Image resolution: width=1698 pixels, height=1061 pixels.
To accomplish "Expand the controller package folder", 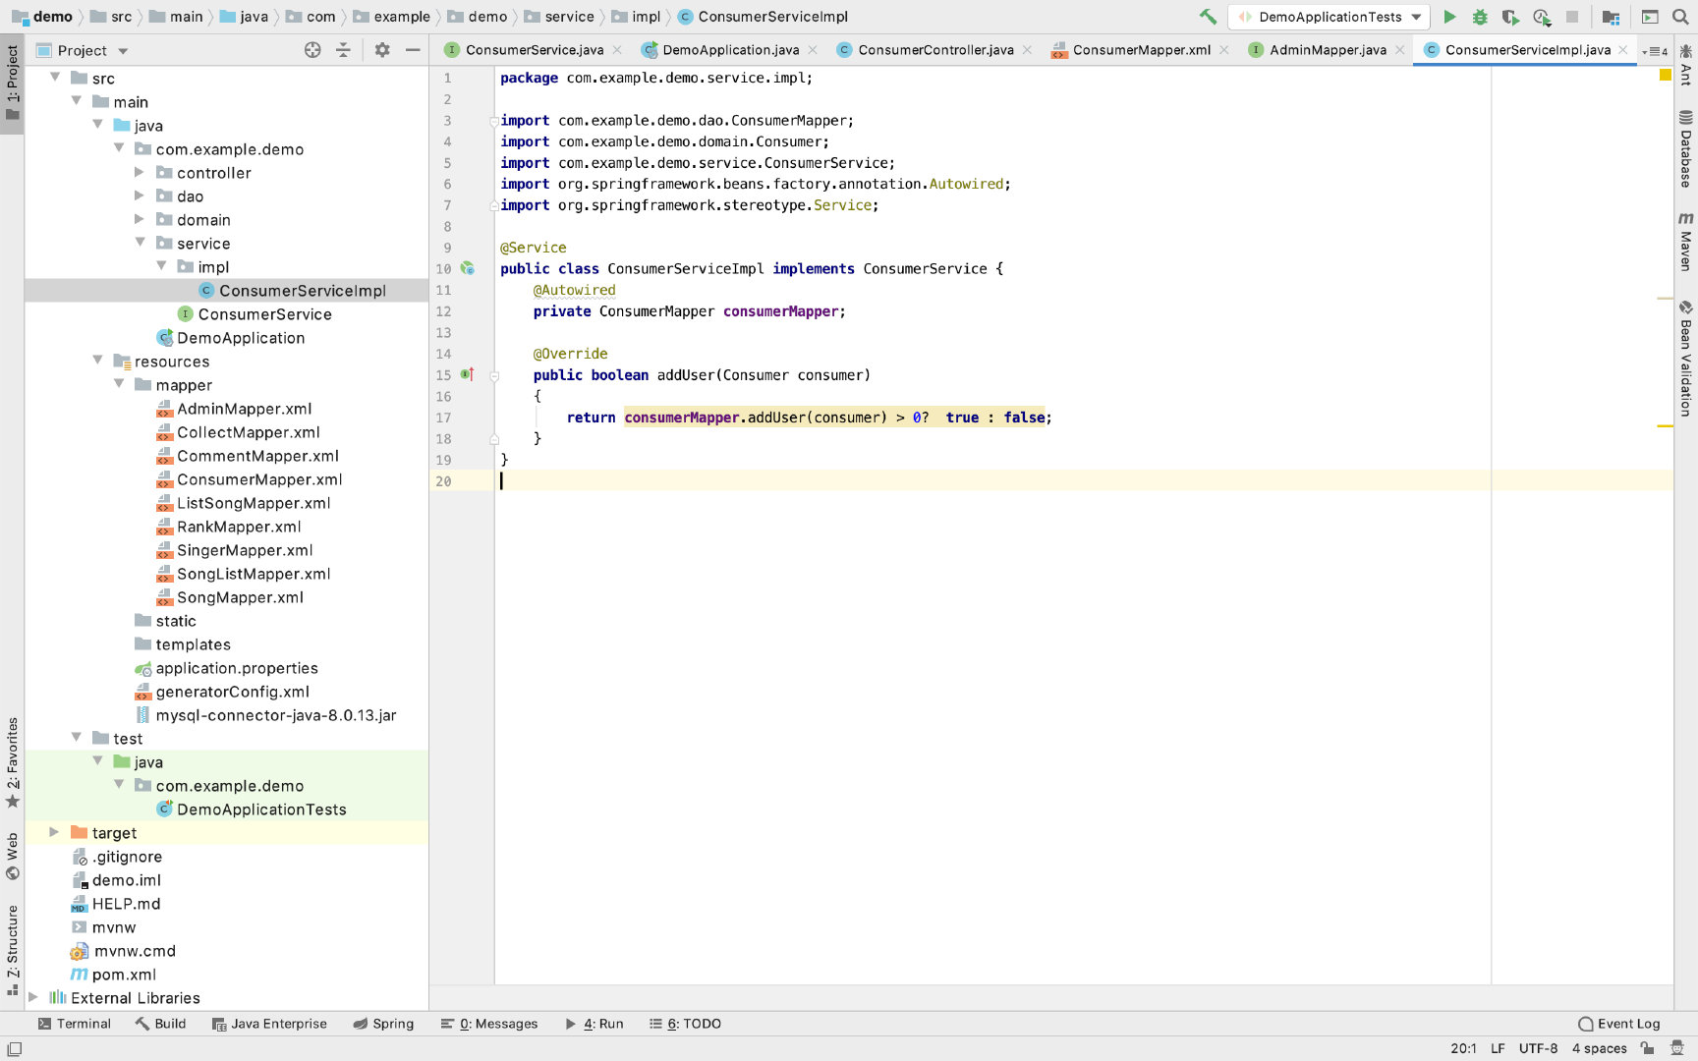I will [x=140, y=172].
